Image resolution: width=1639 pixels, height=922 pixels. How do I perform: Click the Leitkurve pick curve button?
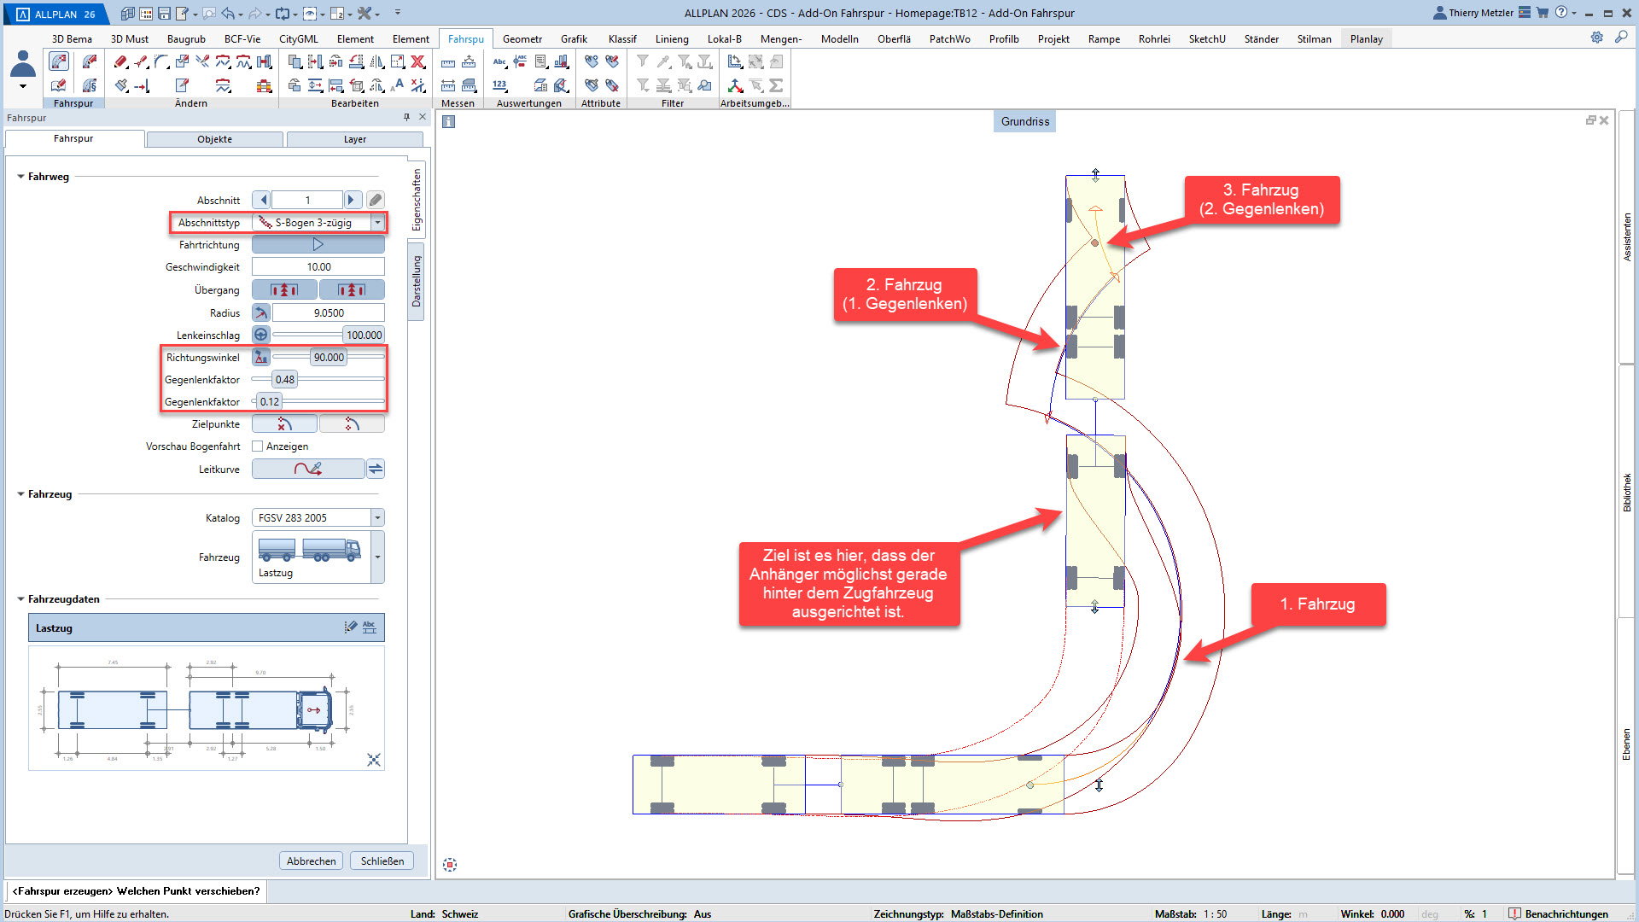307,469
